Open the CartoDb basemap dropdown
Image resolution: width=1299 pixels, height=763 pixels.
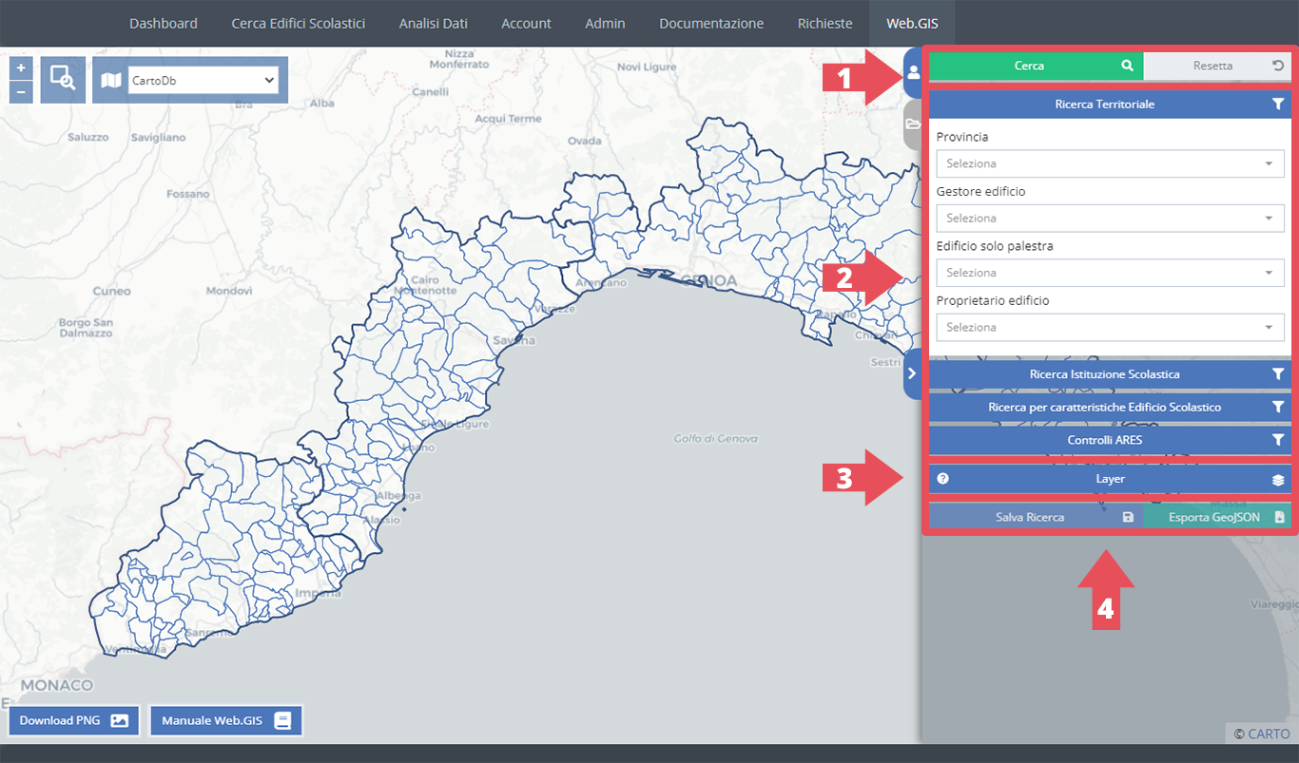[x=204, y=81]
